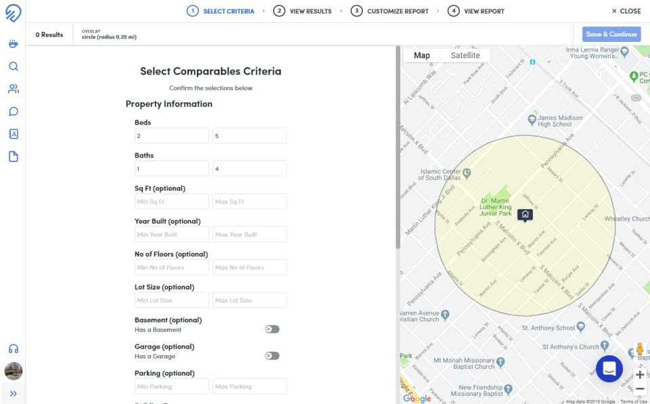
Task: Go to the View Results step
Action: [303, 12]
